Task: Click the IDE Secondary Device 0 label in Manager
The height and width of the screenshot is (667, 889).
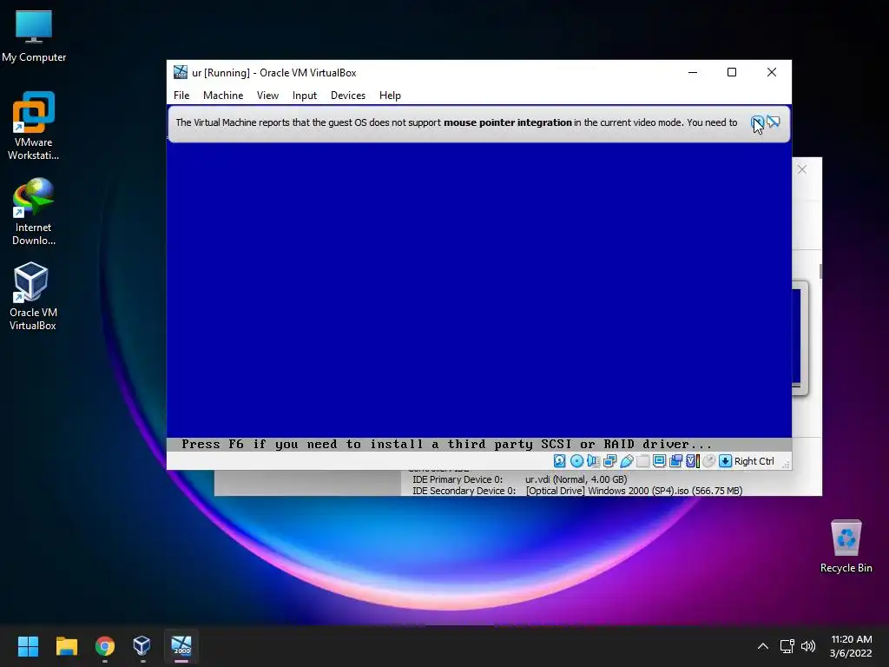Action: (x=464, y=491)
